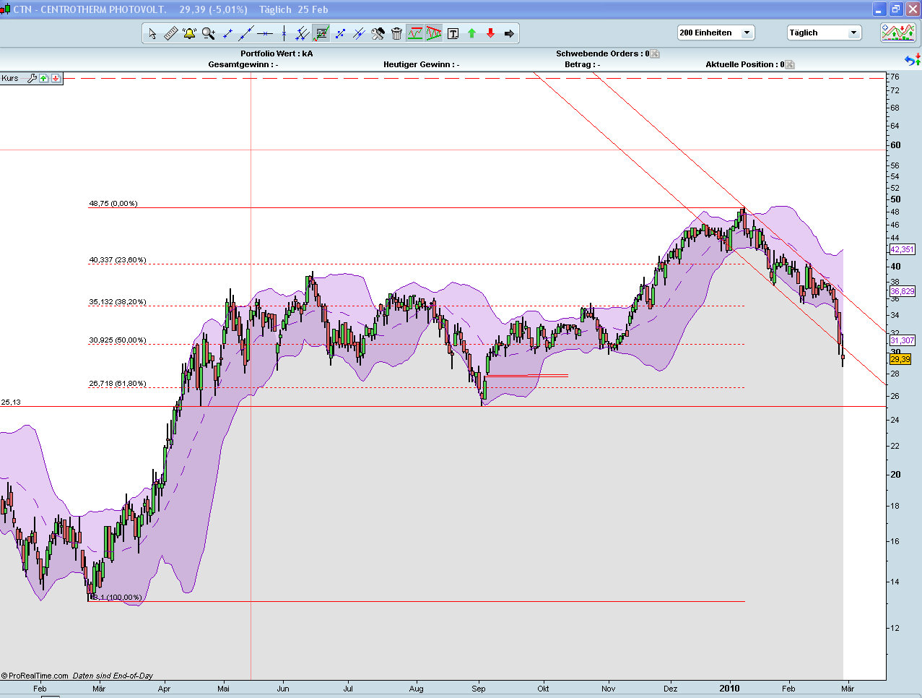
Task: Click the Kurs panel label
Action: coord(10,78)
